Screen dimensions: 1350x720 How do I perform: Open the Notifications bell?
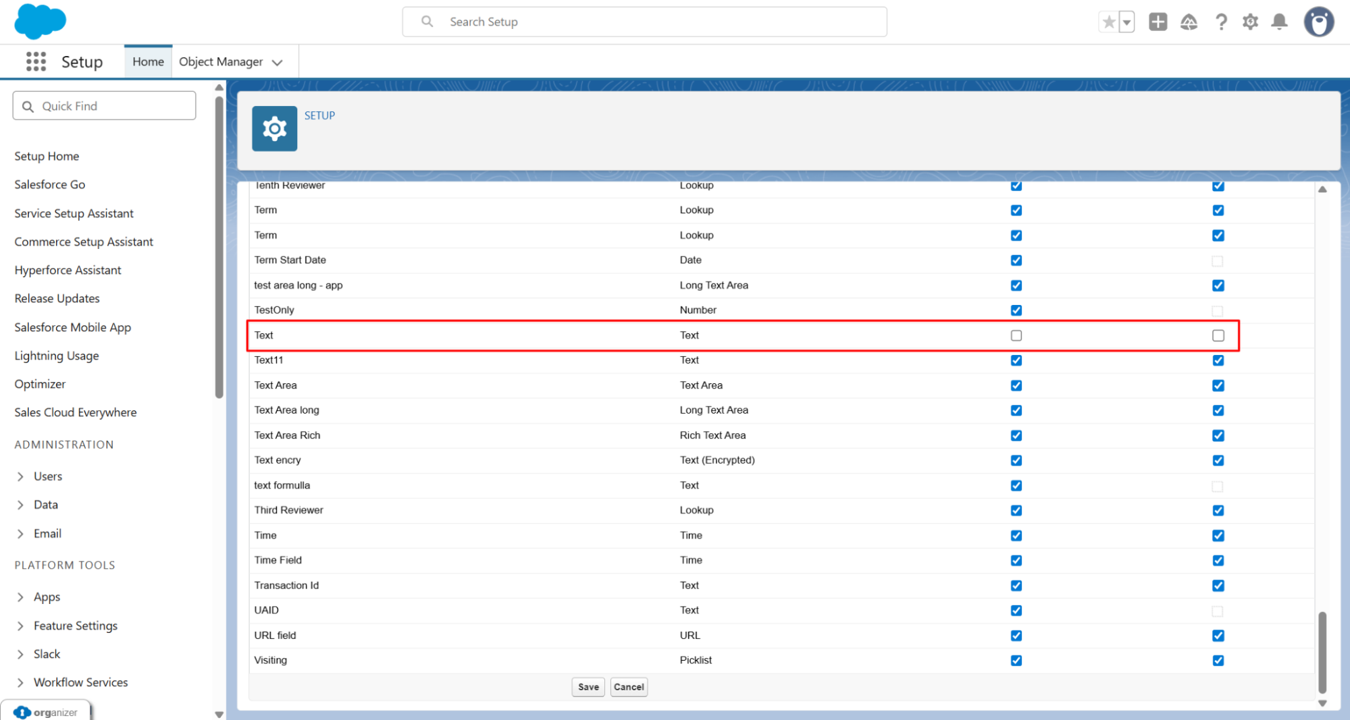click(x=1279, y=22)
